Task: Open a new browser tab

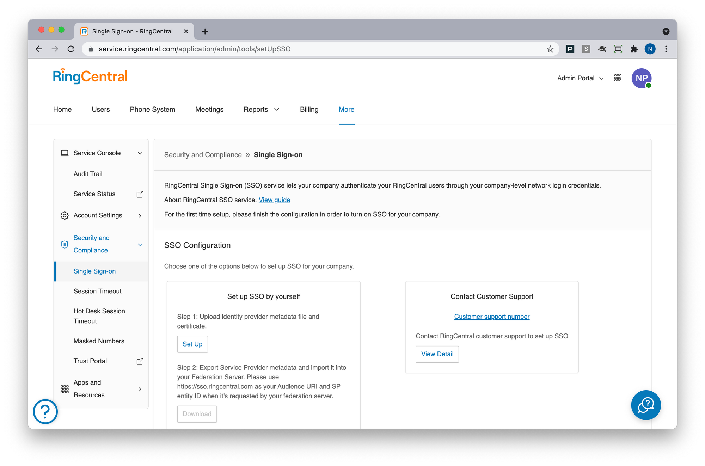Action: pos(205,31)
